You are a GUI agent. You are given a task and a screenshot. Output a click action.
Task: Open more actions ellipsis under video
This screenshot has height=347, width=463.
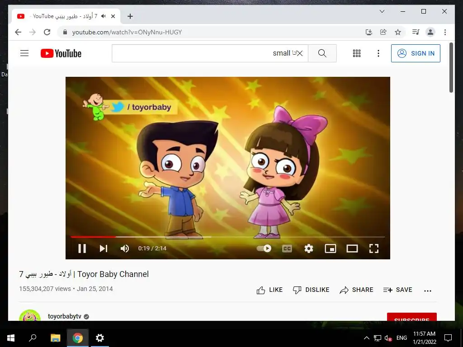(428, 291)
